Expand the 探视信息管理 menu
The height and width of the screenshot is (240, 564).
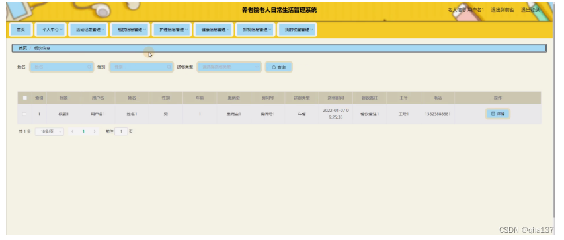(255, 30)
